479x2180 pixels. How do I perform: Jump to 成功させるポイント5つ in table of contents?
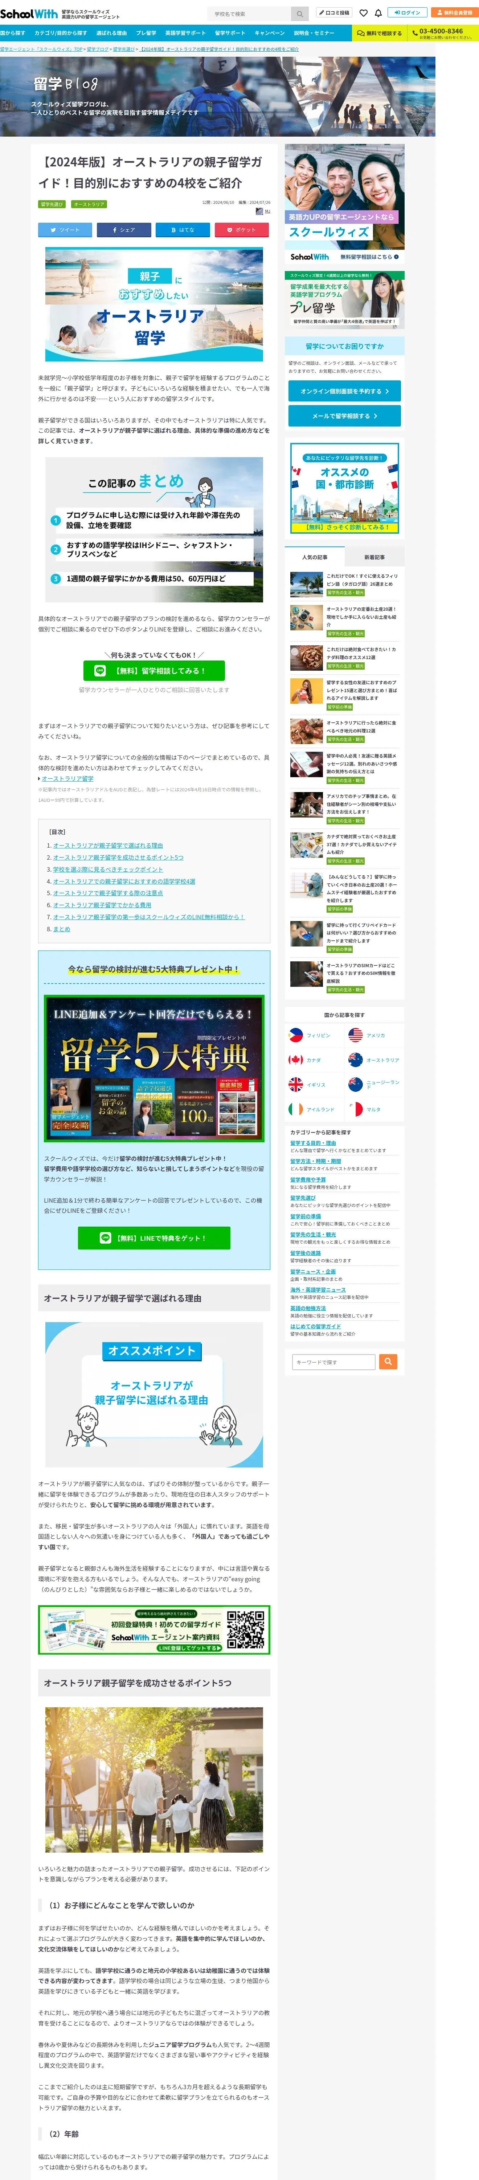point(118,856)
